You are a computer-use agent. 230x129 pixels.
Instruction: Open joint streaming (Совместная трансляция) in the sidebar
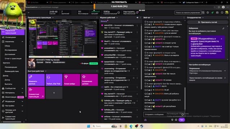[x=10, y=118]
